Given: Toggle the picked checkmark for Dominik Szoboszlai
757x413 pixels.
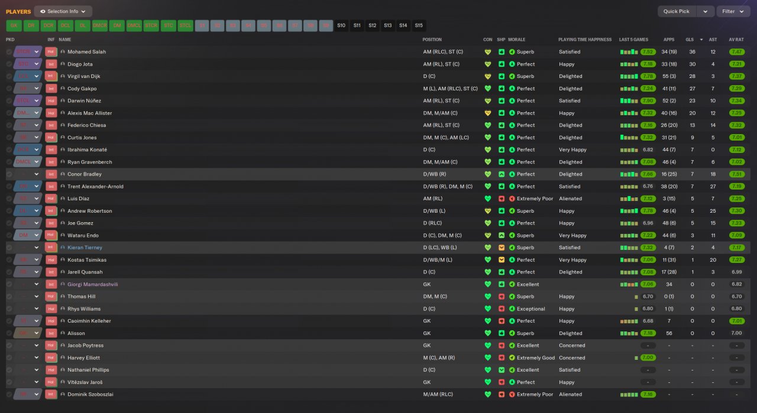Looking at the screenshot, I should [9, 394].
